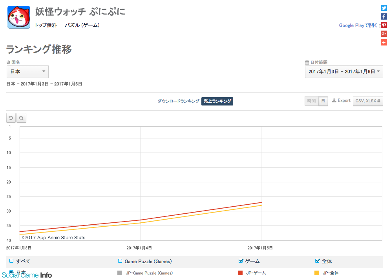
Task: Share on Twitter icon
Action: pyautogui.click(x=384, y=8)
